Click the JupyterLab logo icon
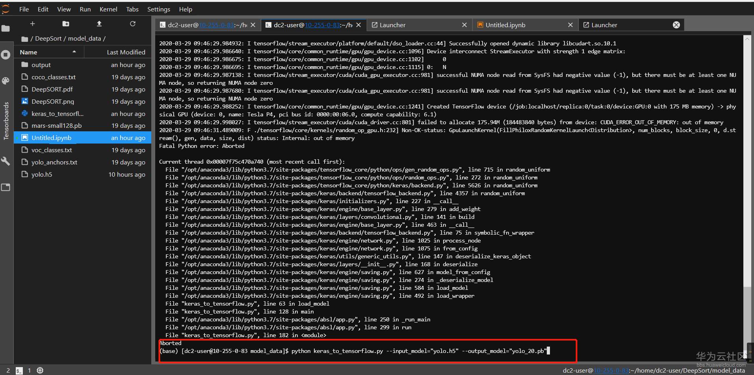The height and width of the screenshot is (375, 754). click(6, 9)
